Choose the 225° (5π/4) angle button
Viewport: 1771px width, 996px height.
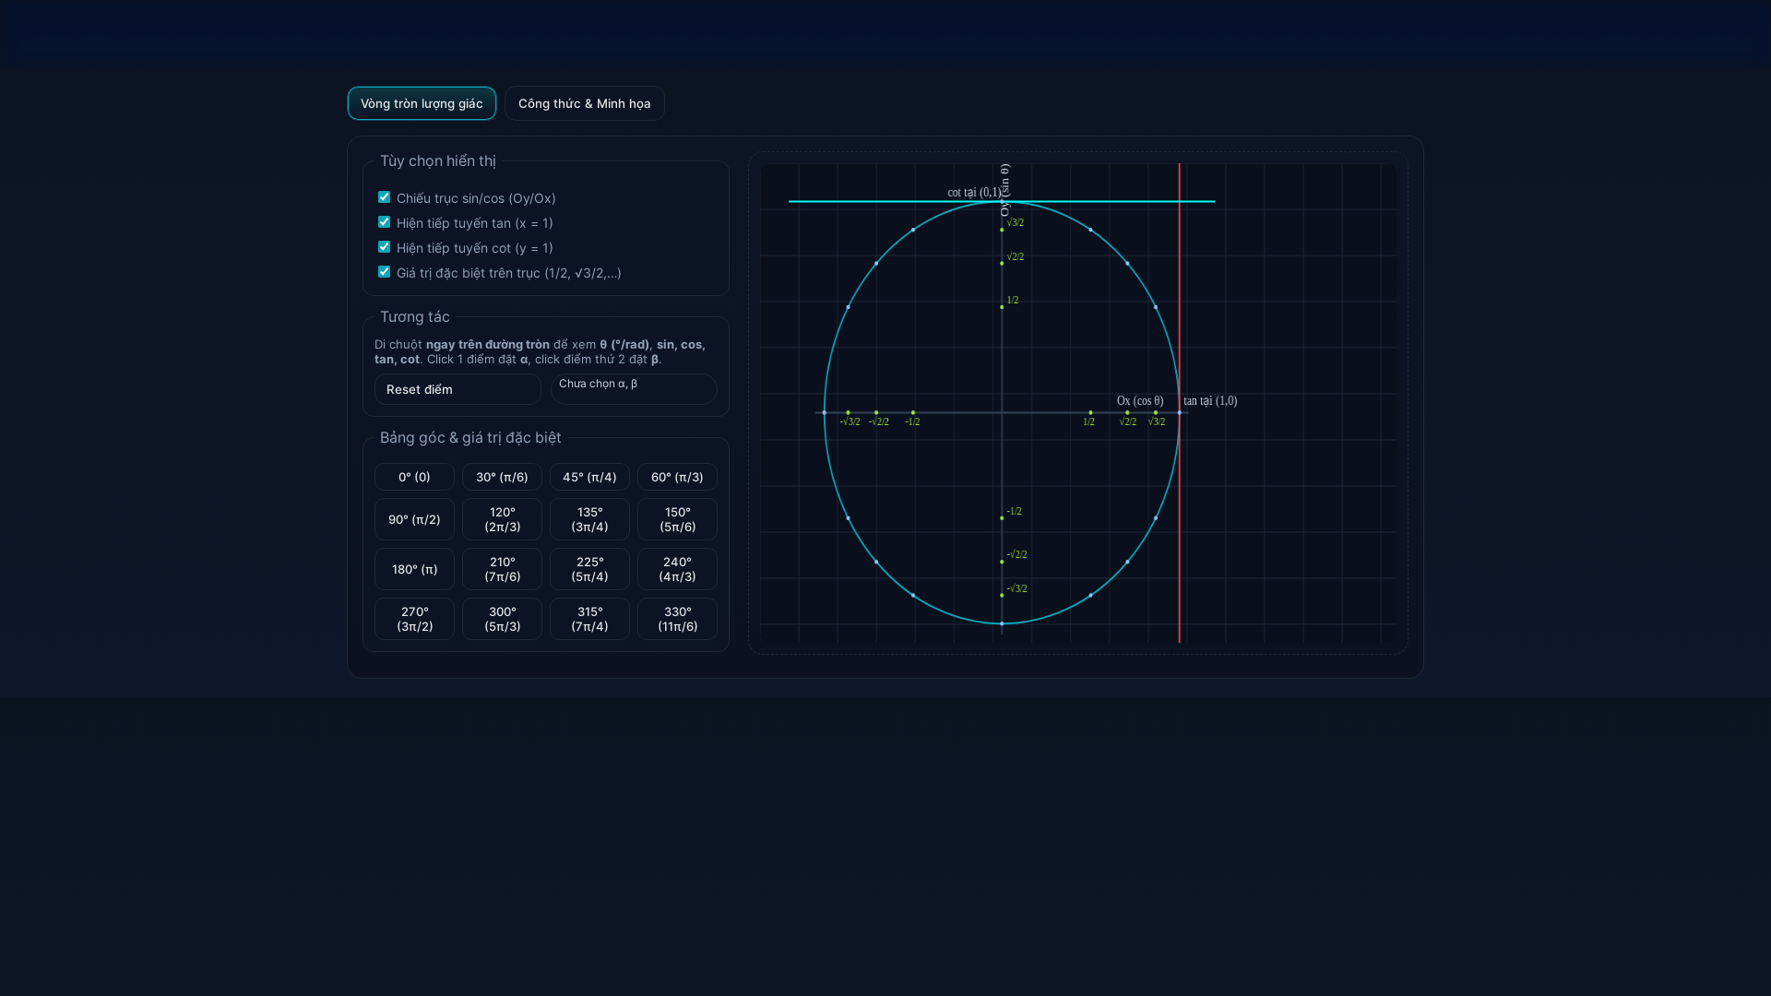(x=589, y=569)
